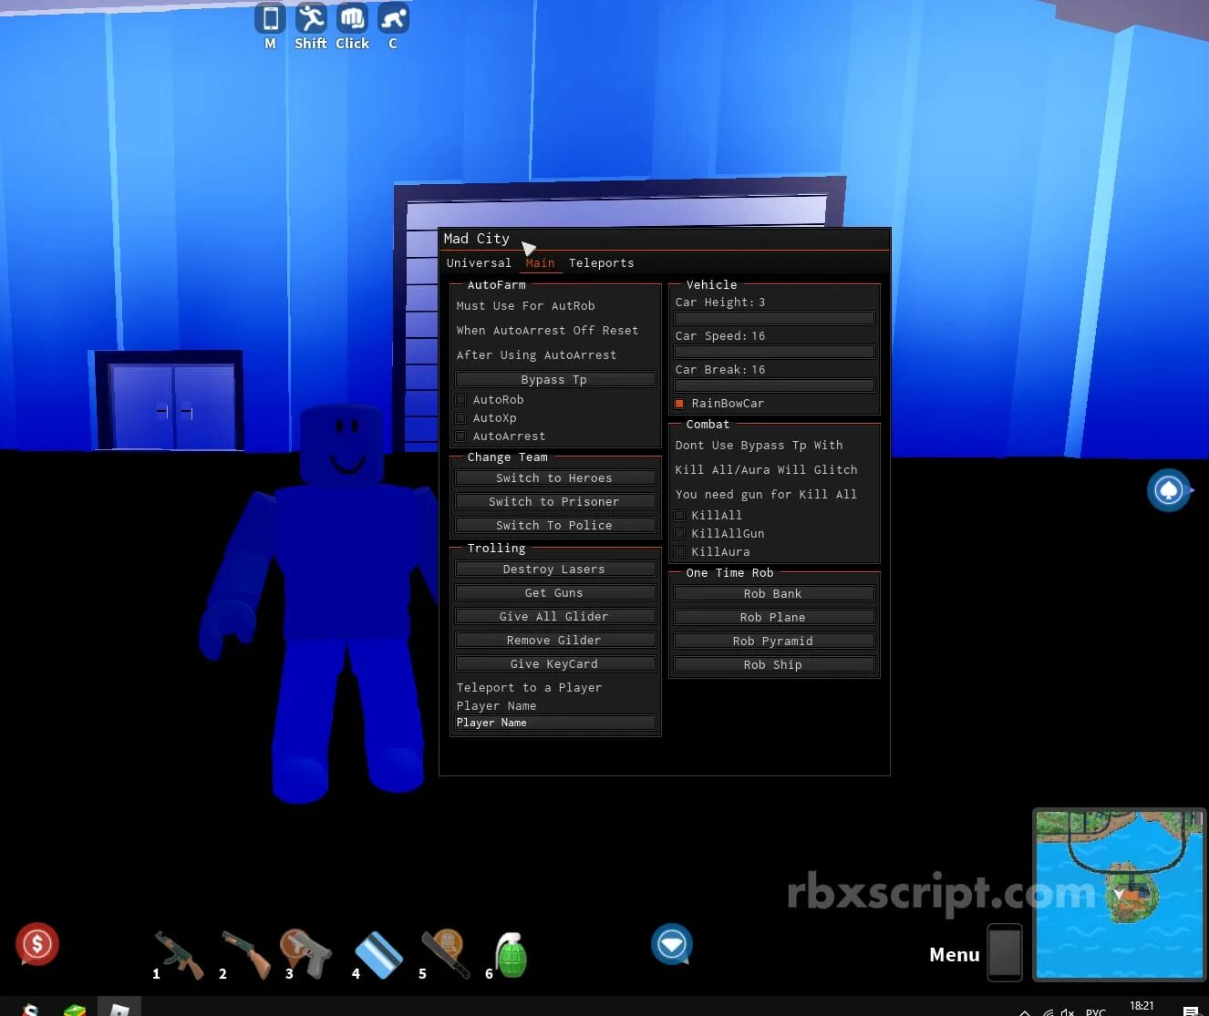Click Switch To Police button
The height and width of the screenshot is (1016, 1209).
(x=555, y=526)
